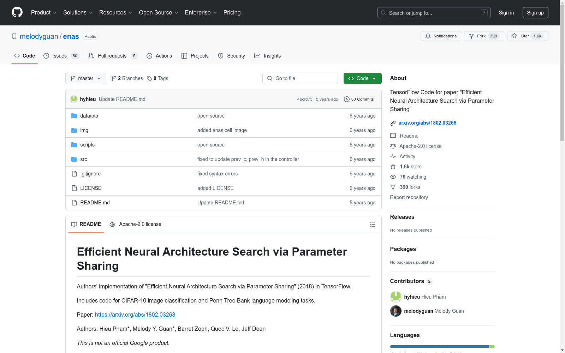Open the Releases section heading
Screen dimensions: 565x353
tap(402, 217)
